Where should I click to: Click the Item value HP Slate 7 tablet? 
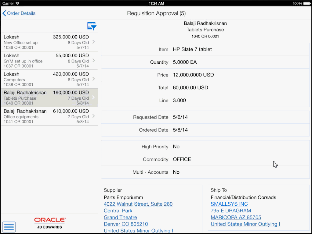[192, 49]
